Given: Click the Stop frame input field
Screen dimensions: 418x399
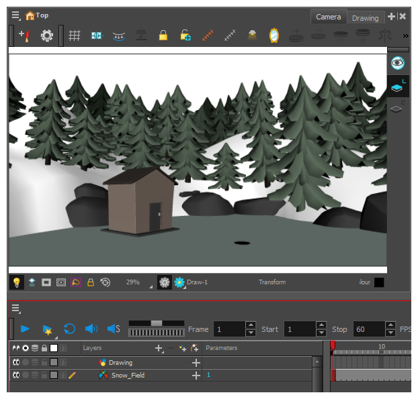Looking at the screenshot, I should (x=368, y=329).
